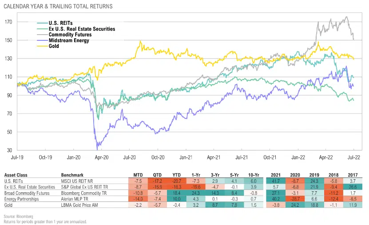The image size is (369, 225).
Task: Click the Asset Class column header
Action: (x=16, y=175)
